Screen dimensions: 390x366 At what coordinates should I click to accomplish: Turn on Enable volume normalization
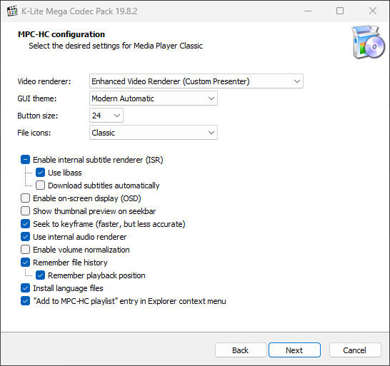tap(26, 250)
